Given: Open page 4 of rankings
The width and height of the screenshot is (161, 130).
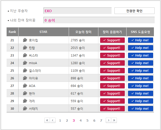Looking at the screenshot, I should [81, 120].
